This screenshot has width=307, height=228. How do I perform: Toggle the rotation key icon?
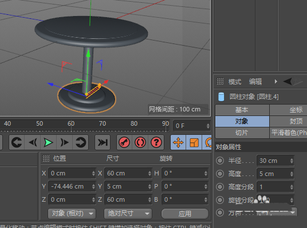pyautogui.click(x=207, y=142)
